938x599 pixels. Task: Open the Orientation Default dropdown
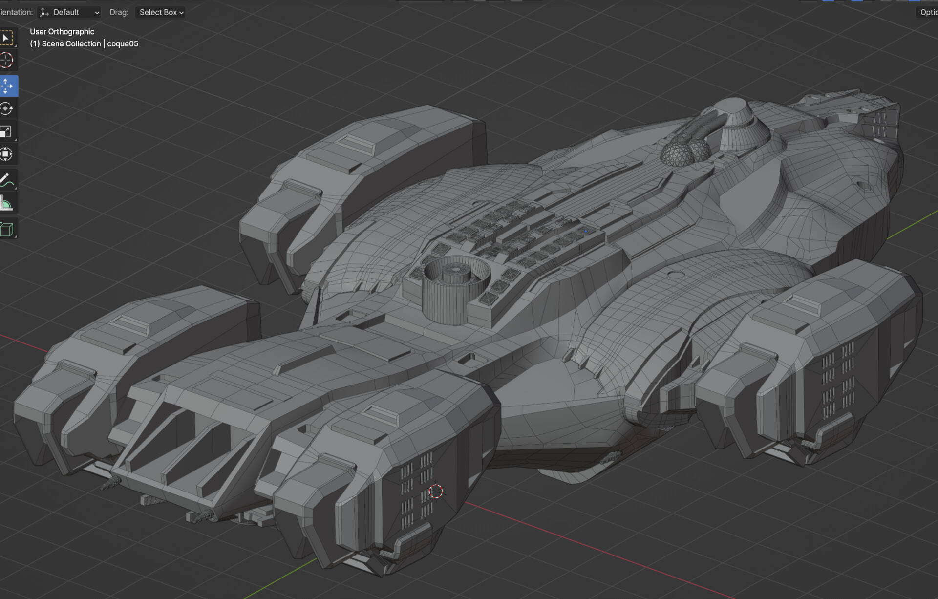[x=69, y=12]
